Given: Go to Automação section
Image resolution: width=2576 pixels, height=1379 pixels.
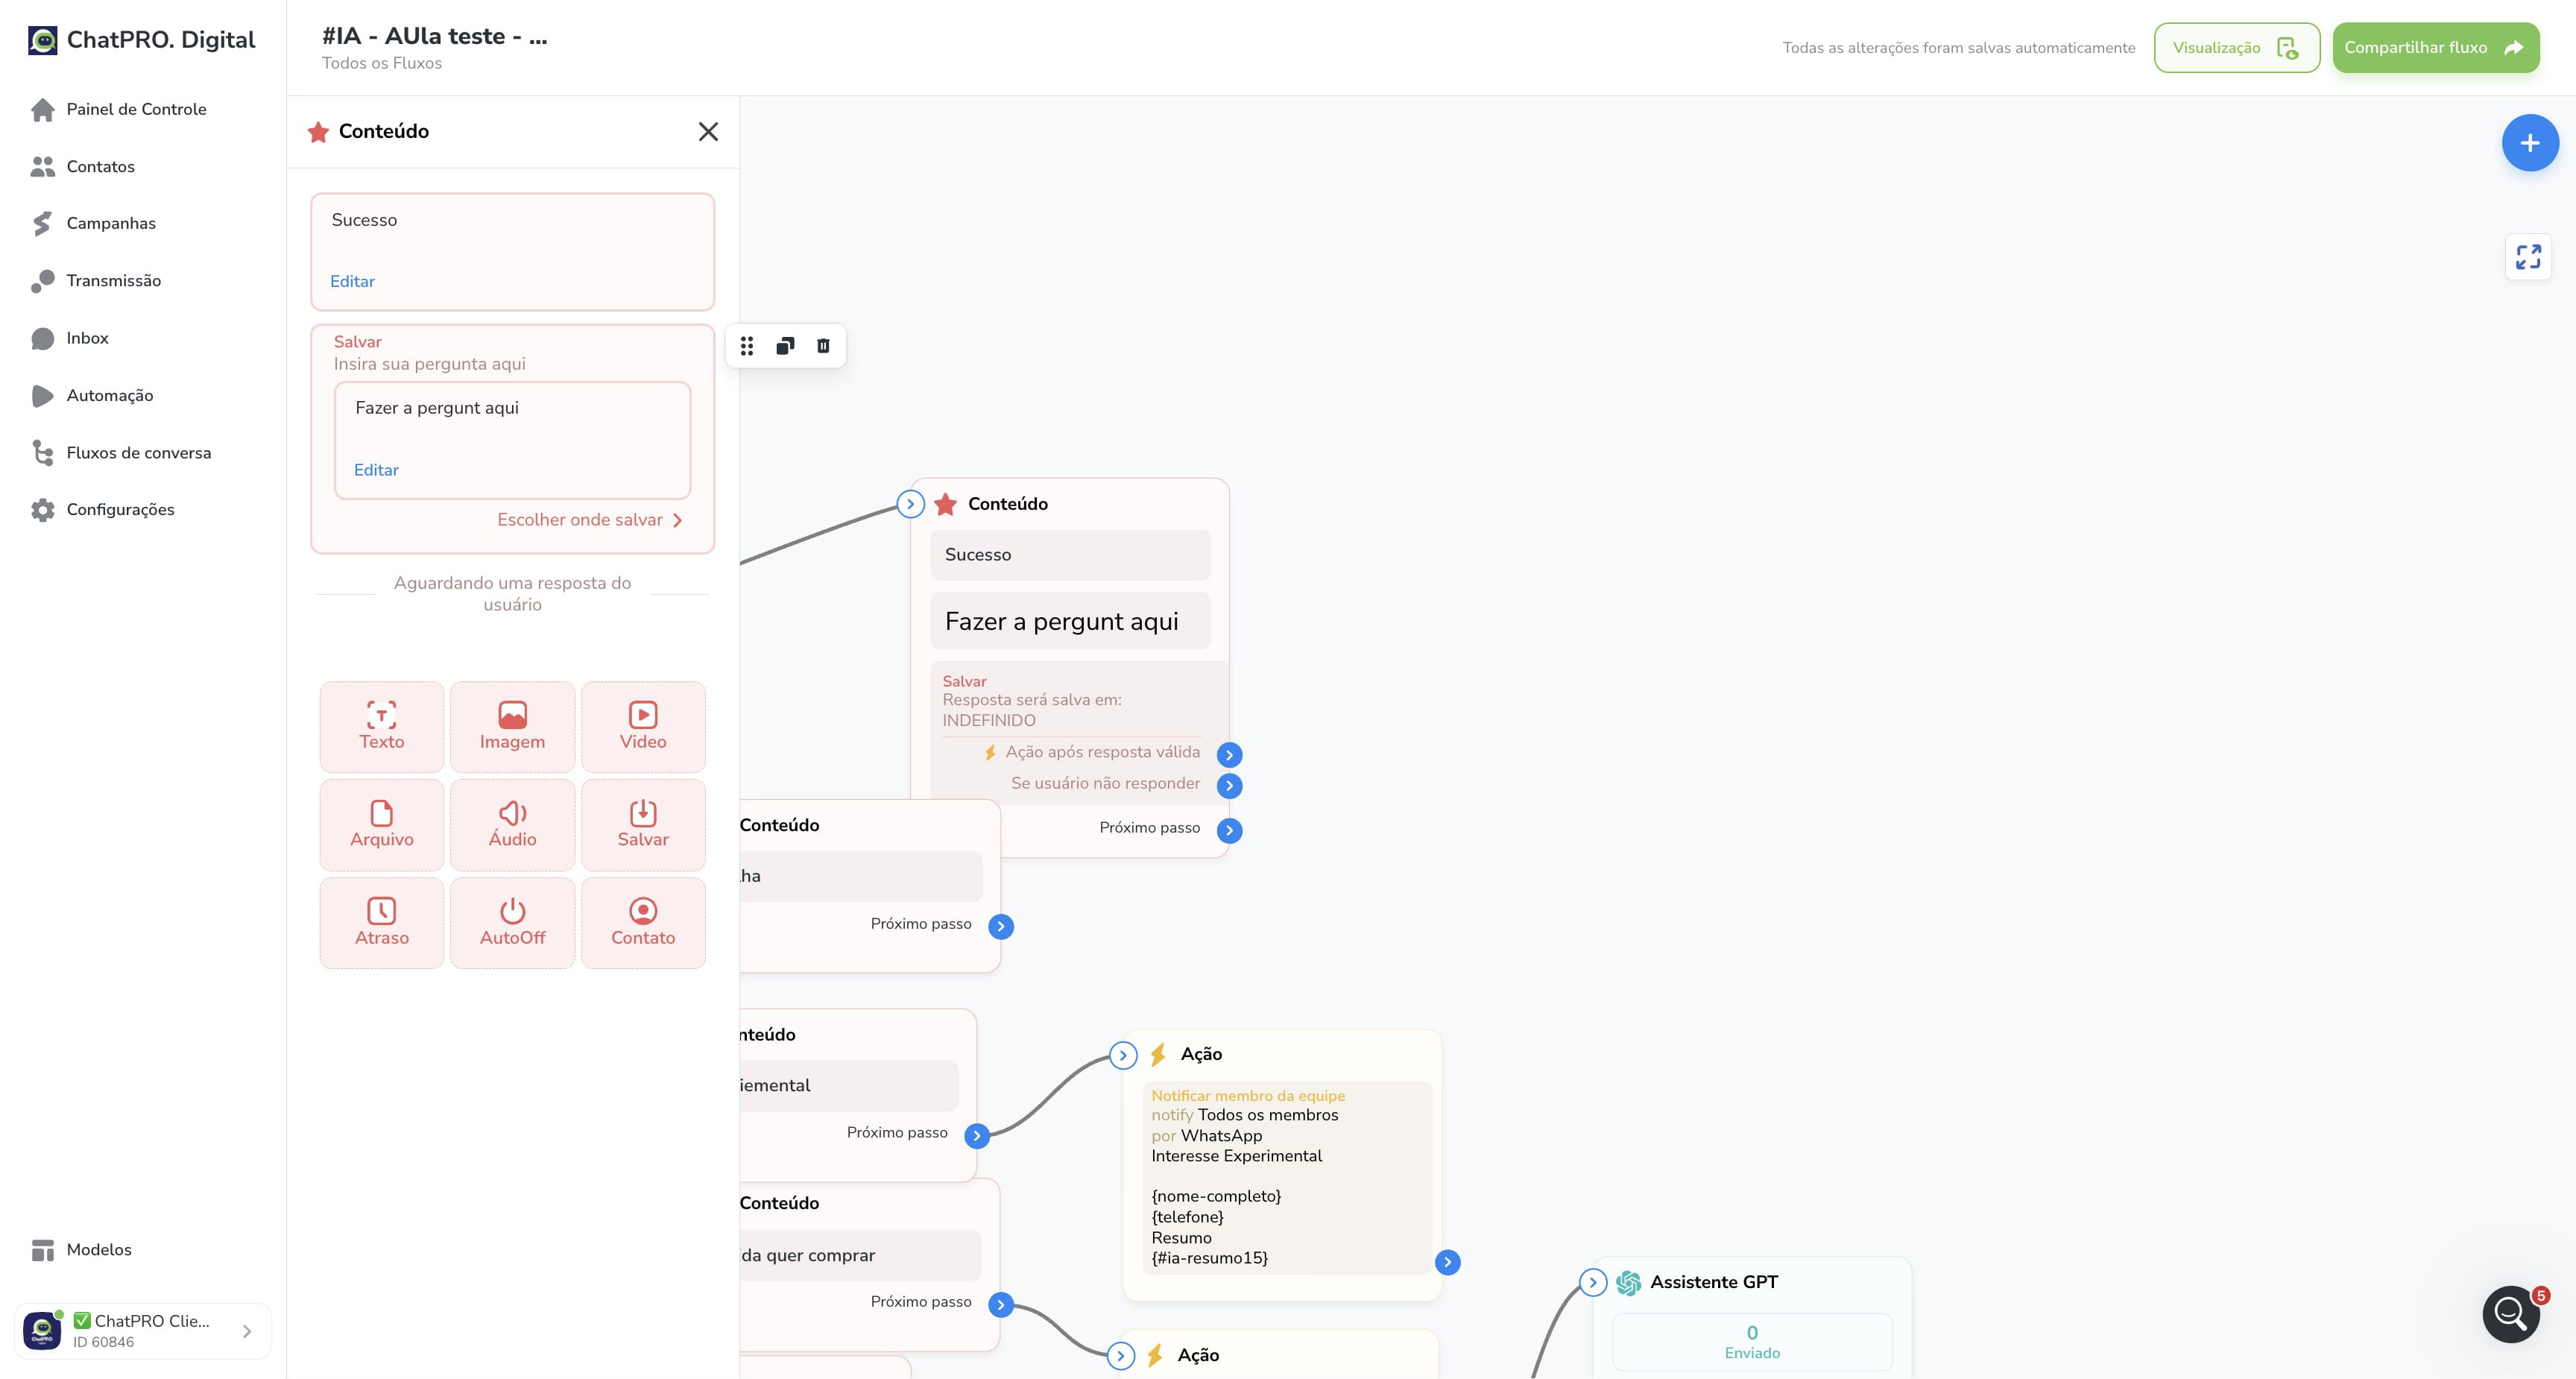Looking at the screenshot, I should point(109,396).
